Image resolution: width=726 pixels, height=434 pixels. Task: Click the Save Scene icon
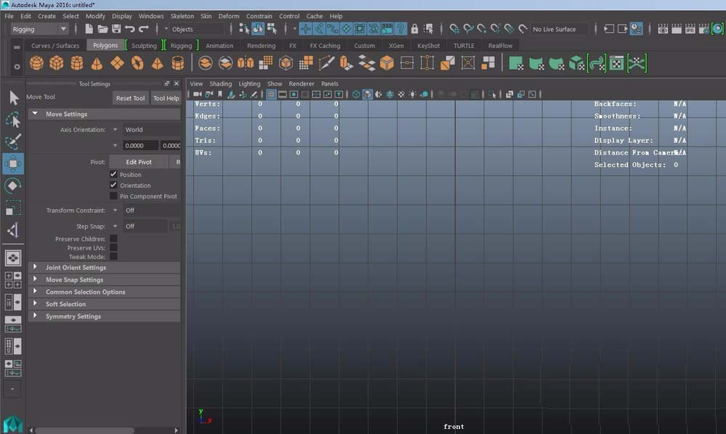116,29
